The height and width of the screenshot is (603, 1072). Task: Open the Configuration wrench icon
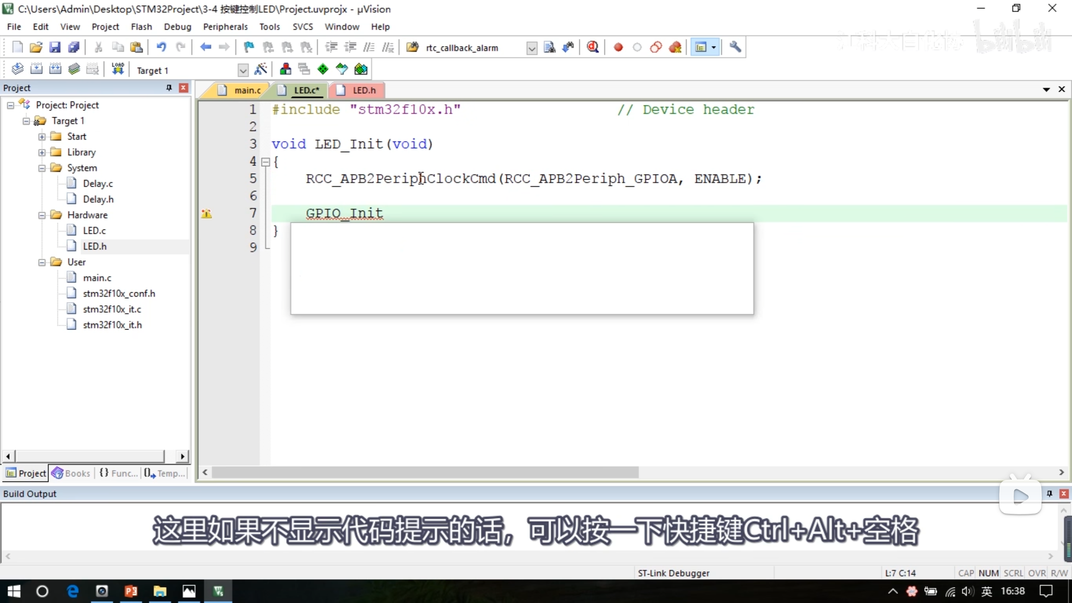735,47
